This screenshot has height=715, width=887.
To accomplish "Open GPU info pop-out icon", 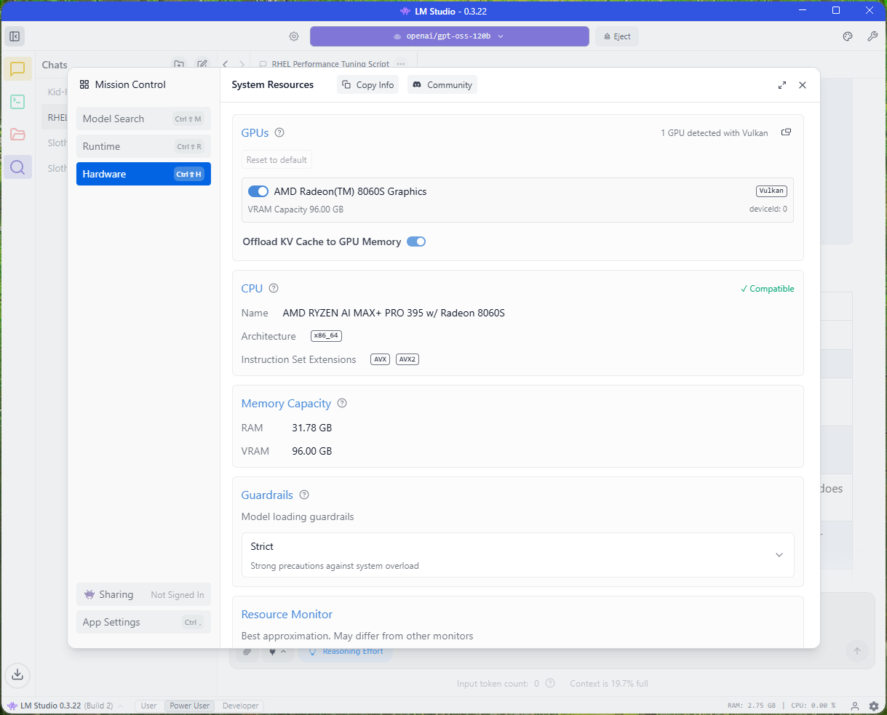I will coord(786,132).
